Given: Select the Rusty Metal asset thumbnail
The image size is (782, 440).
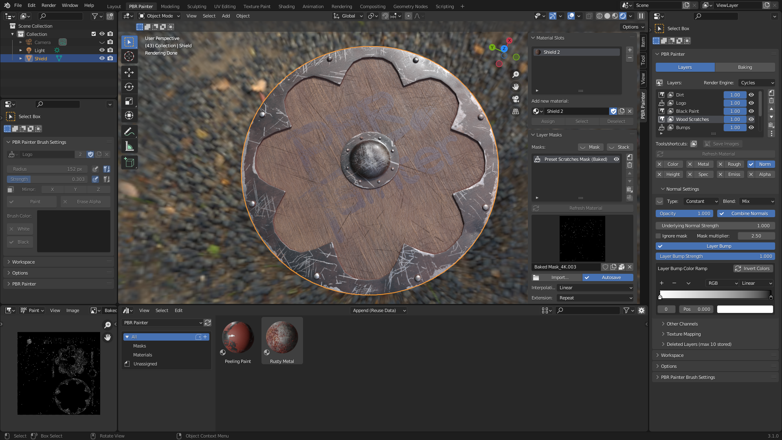Looking at the screenshot, I should (282, 341).
